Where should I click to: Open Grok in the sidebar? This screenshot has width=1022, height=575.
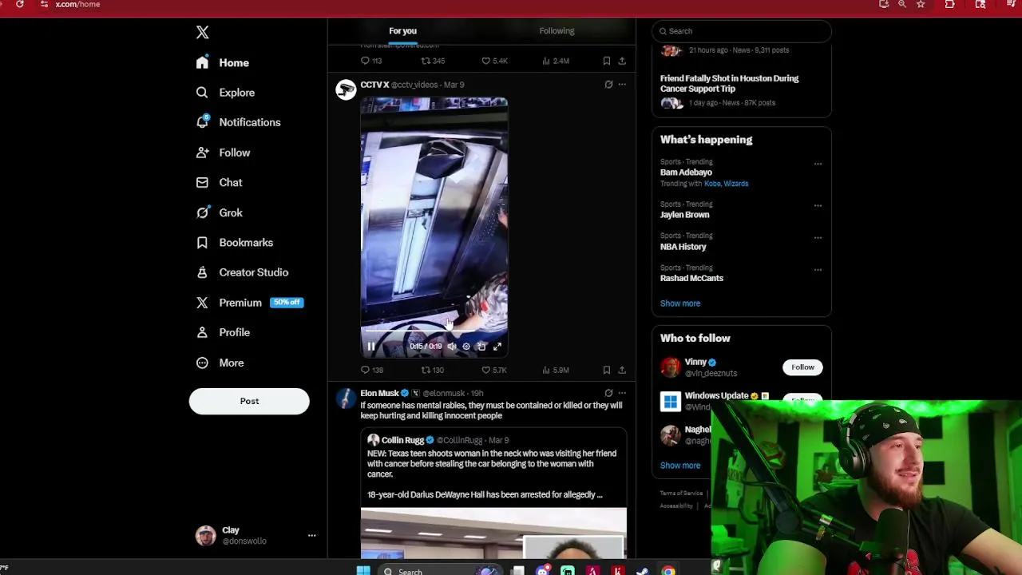tap(220, 212)
